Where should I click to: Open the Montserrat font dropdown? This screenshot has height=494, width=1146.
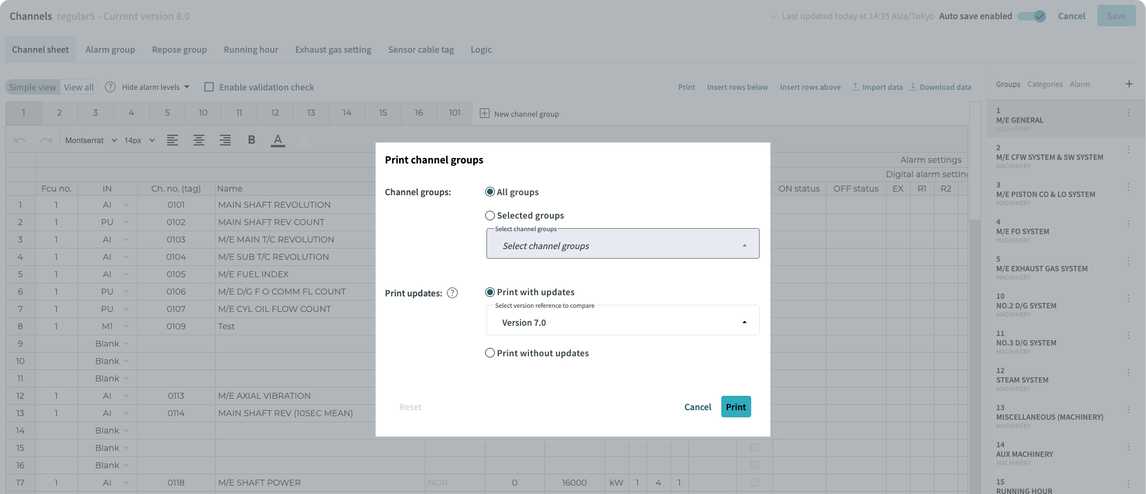[x=91, y=140]
